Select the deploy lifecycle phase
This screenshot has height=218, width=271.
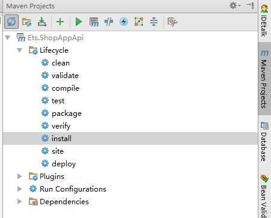click(x=64, y=164)
